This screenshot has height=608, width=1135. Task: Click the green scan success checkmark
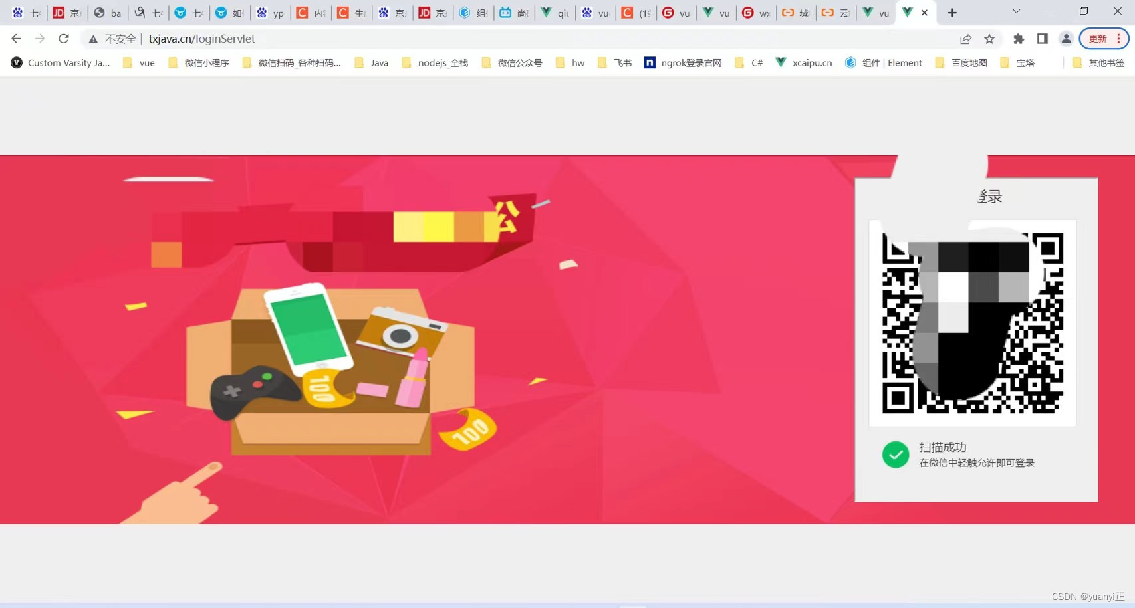896,455
